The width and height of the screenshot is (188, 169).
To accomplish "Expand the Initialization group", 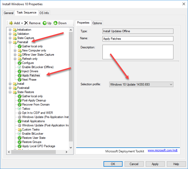I will [x=10, y=30].
